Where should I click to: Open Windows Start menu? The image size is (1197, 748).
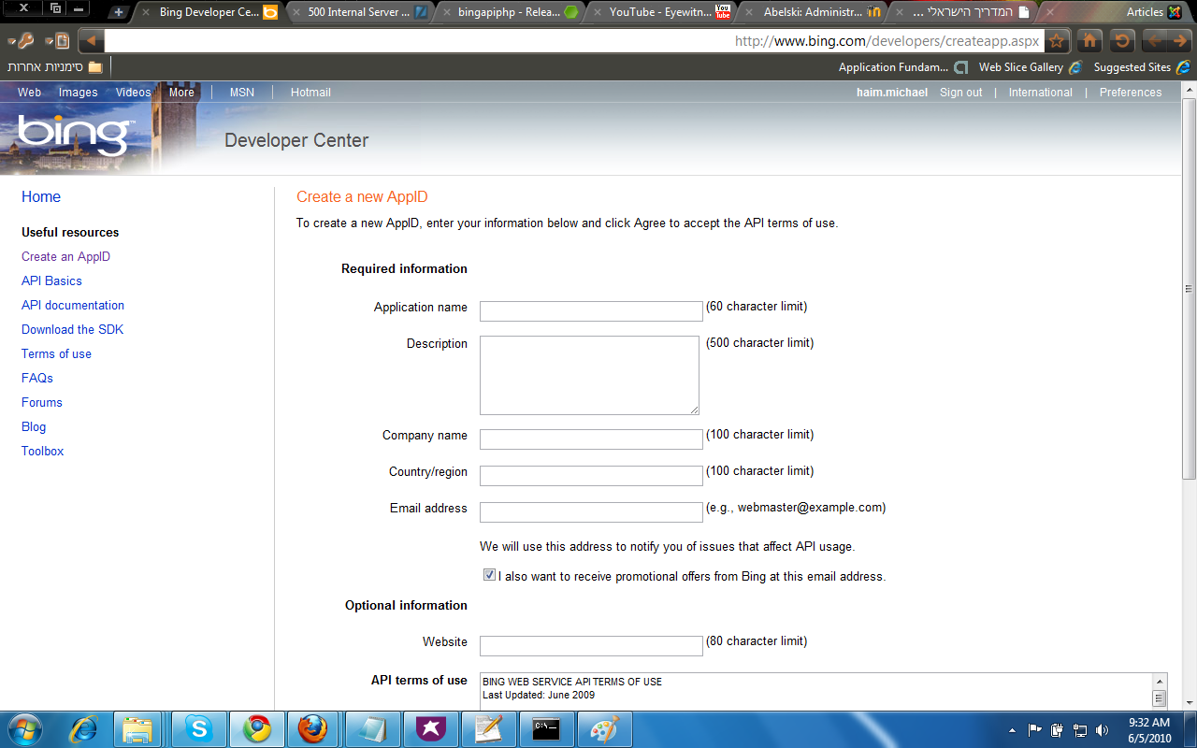pyautogui.click(x=23, y=728)
